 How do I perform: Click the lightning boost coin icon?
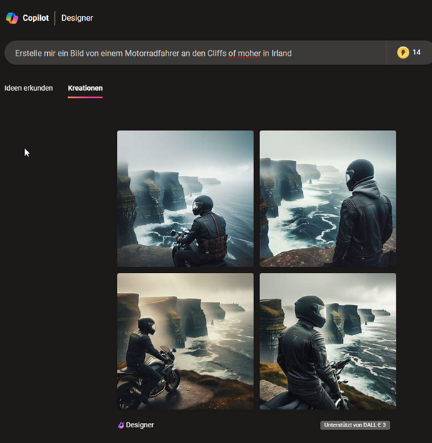coord(403,53)
